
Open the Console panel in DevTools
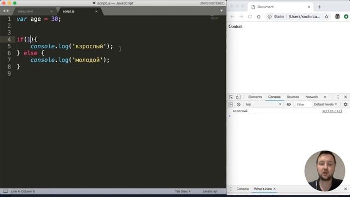275,97
